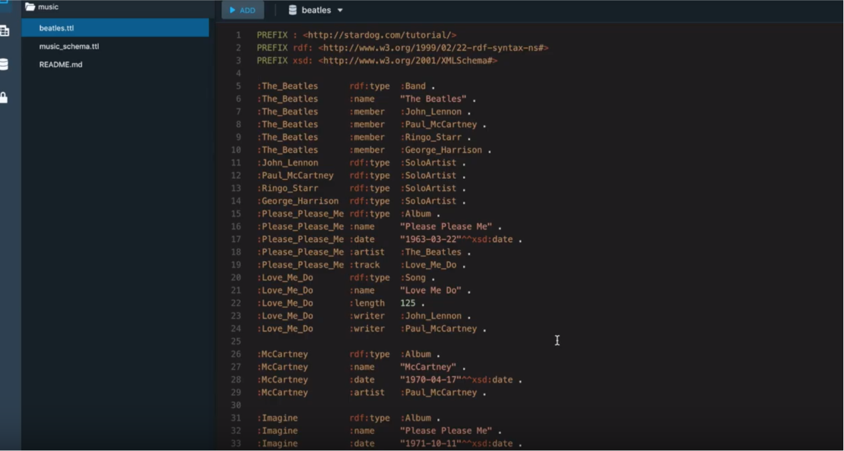Click the XMLSchema PREFIX URL on line 3
Screen dimensions: 844x451
(x=408, y=61)
